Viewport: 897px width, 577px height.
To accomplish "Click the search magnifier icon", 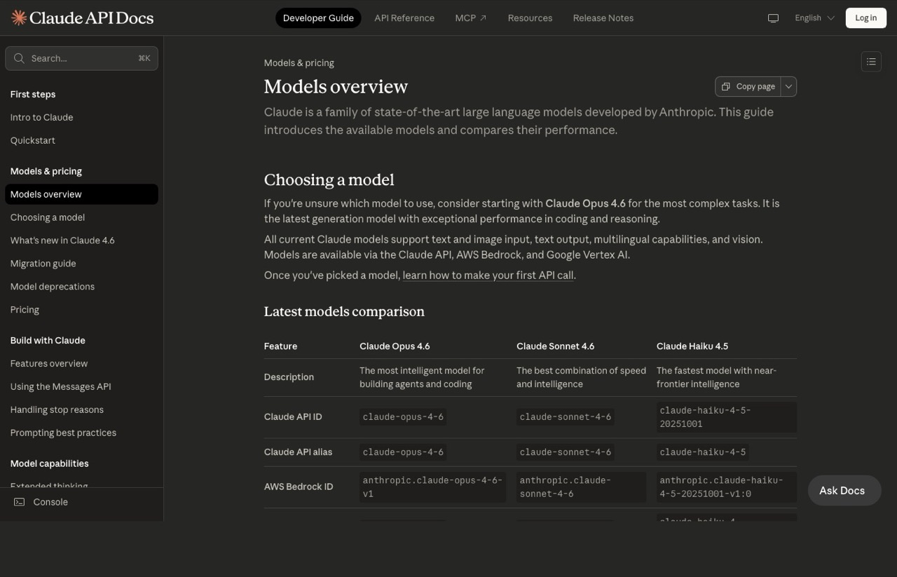I will point(19,58).
